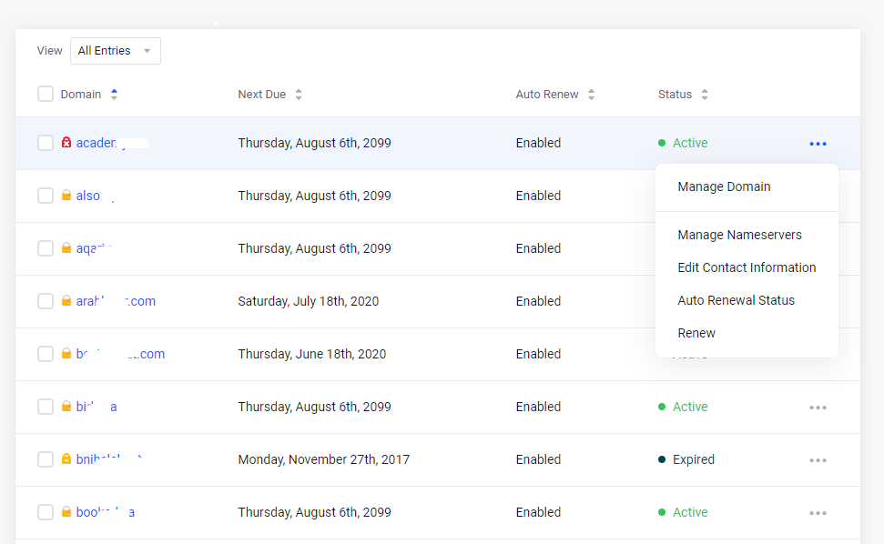The image size is (884, 544).
Task: Click the blue three-dot icon in first row
Action: (818, 144)
